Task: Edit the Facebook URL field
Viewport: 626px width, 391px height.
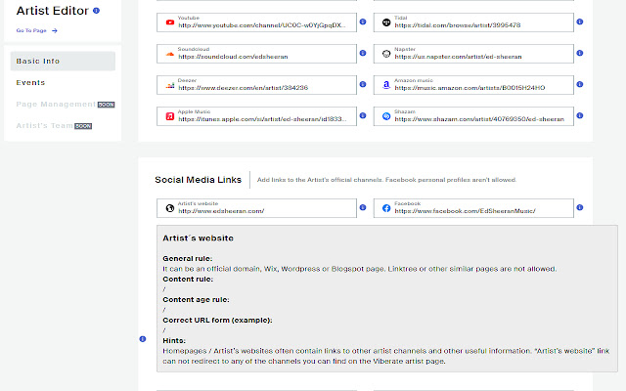Action: click(x=473, y=208)
